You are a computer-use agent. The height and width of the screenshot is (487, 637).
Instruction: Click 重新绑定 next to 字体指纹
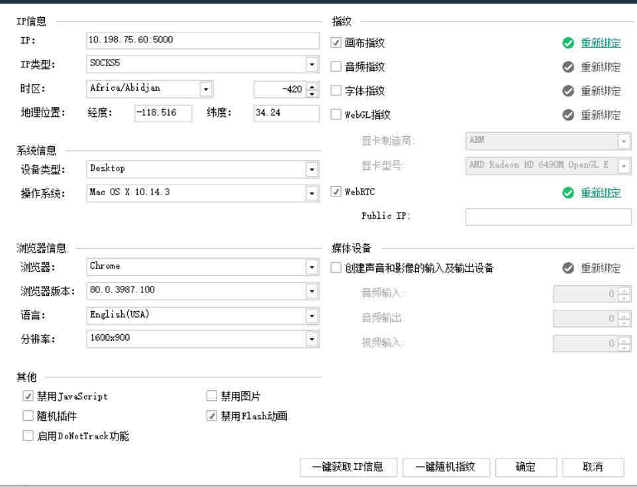point(601,91)
